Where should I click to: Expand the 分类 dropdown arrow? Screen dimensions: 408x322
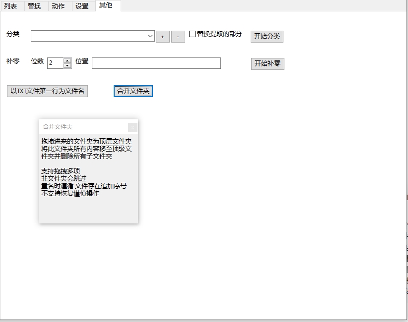pyautogui.click(x=150, y=36)
